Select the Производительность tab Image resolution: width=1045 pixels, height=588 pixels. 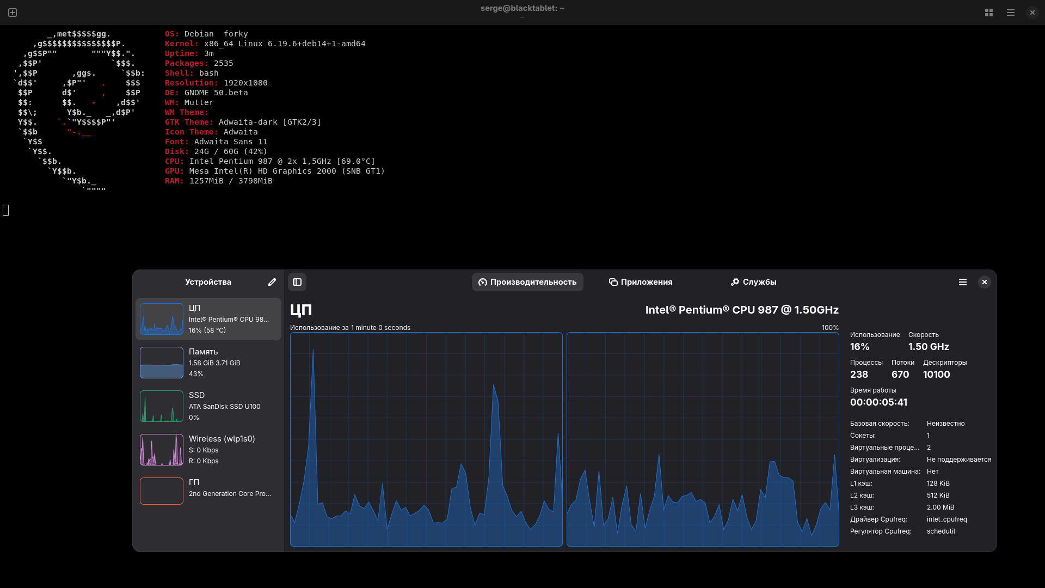[x=527, y=282]
